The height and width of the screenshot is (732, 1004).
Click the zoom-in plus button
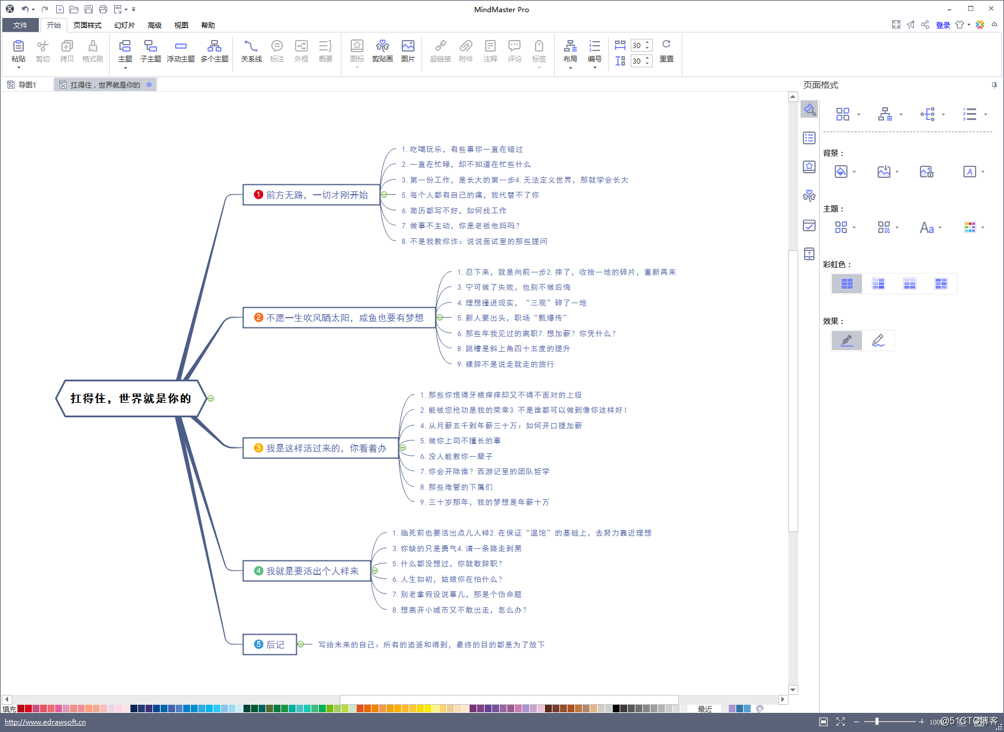[x=921, y=722]
